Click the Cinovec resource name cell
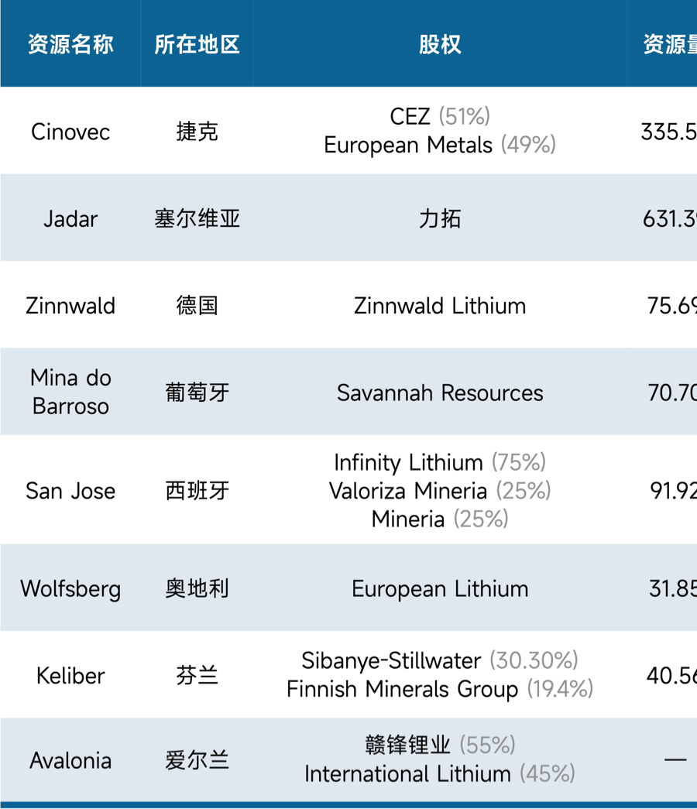This screenshot has width=697, height=809. point(70,132)
